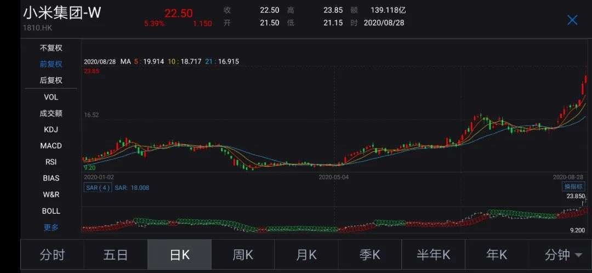This screenshot has width=592, height=273.
Task: Click the 换指标 change indicator button
Action: pyautogui.click(x=574, y=187)
